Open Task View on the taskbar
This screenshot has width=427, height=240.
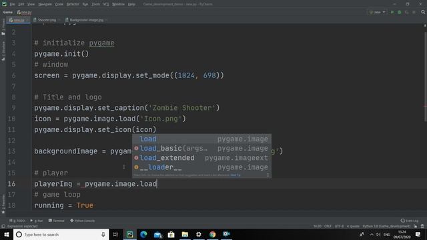115,235
